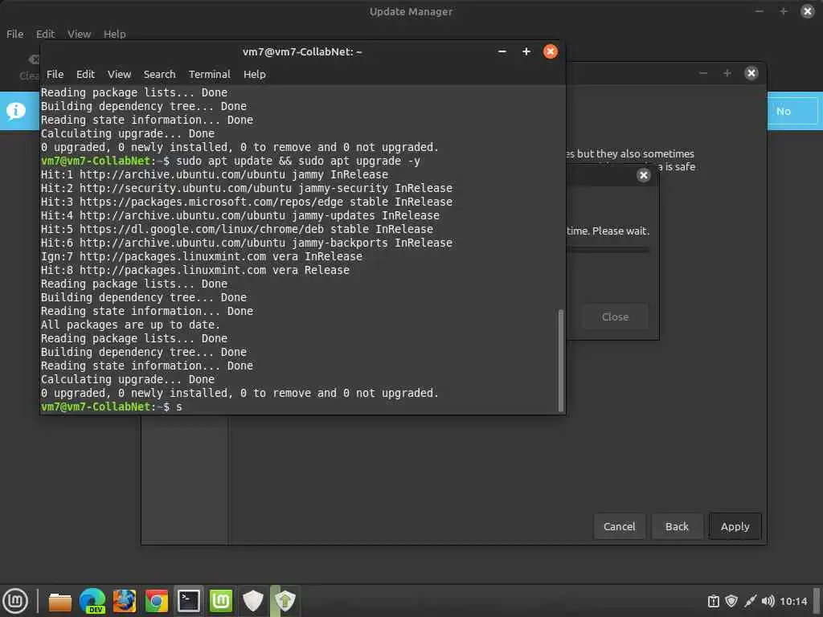Click the No button on the blue banner
Image resolution: width=823 pixels, height=617 pixels.
pos(783,111)
